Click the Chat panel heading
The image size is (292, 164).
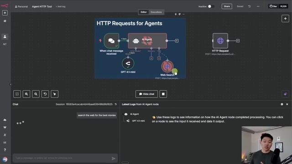point(16,104)
